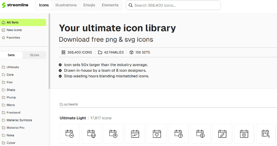Viewport: 277px width, 146px height.
Task: Click the 42 FAMILIES folder icon
Action: [x=100, y=52]
